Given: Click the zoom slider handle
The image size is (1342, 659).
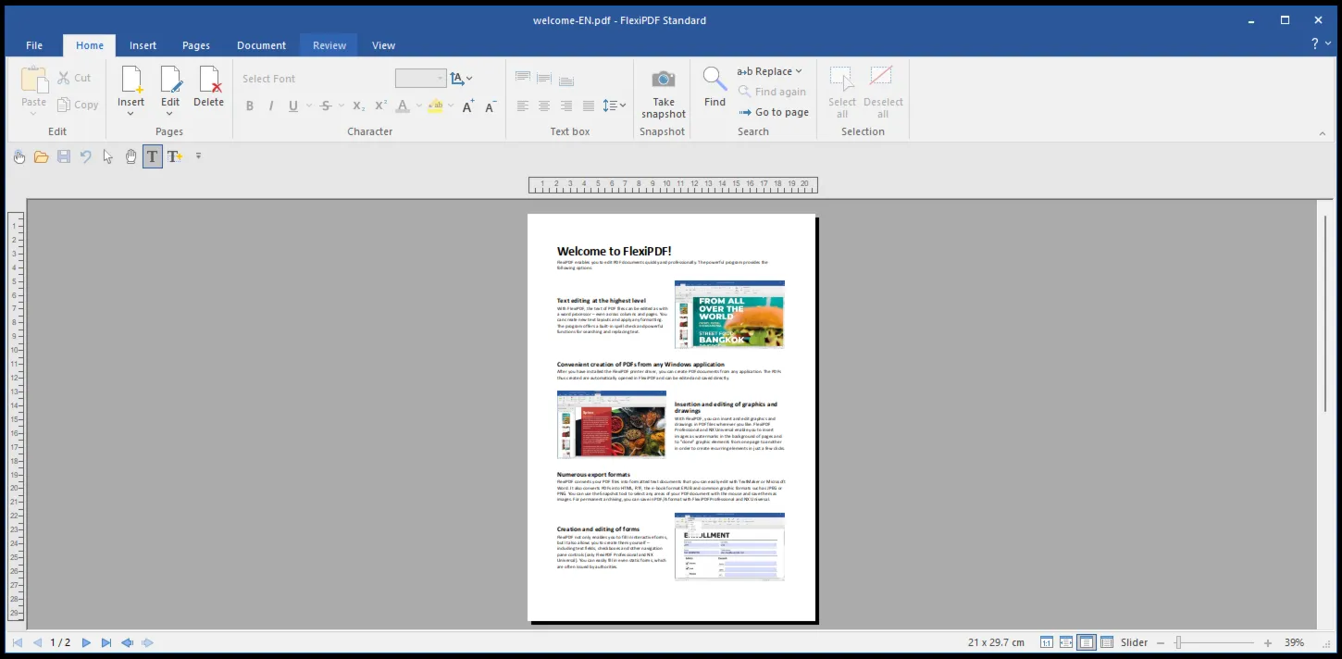Looking at the screenshot, I should click(x=1178, y=642).
